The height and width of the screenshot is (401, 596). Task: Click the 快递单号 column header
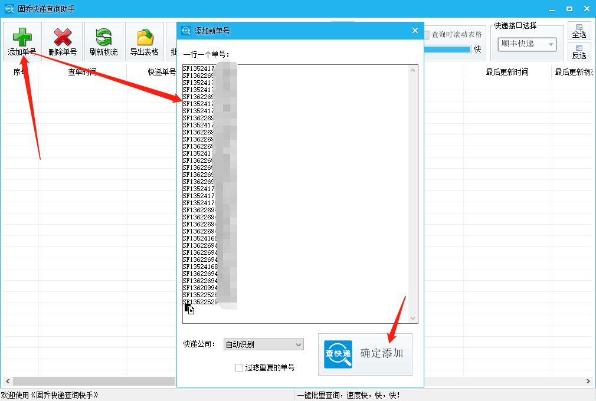[x=162, y=72]
